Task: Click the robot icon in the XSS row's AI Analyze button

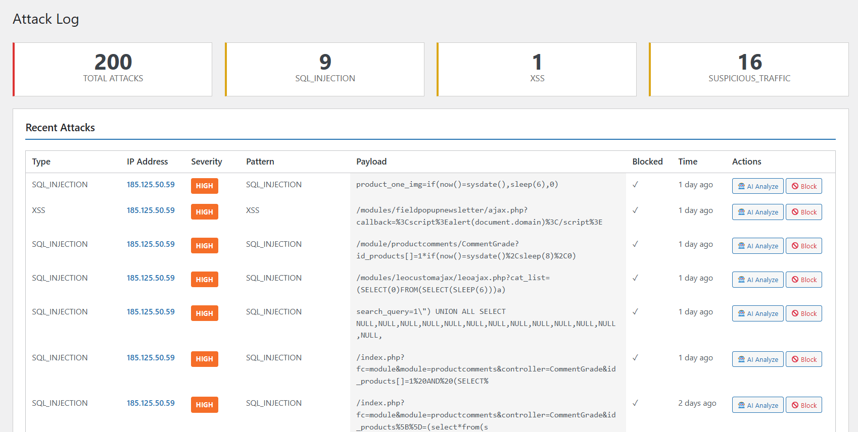Action: [x=741, y=212]
